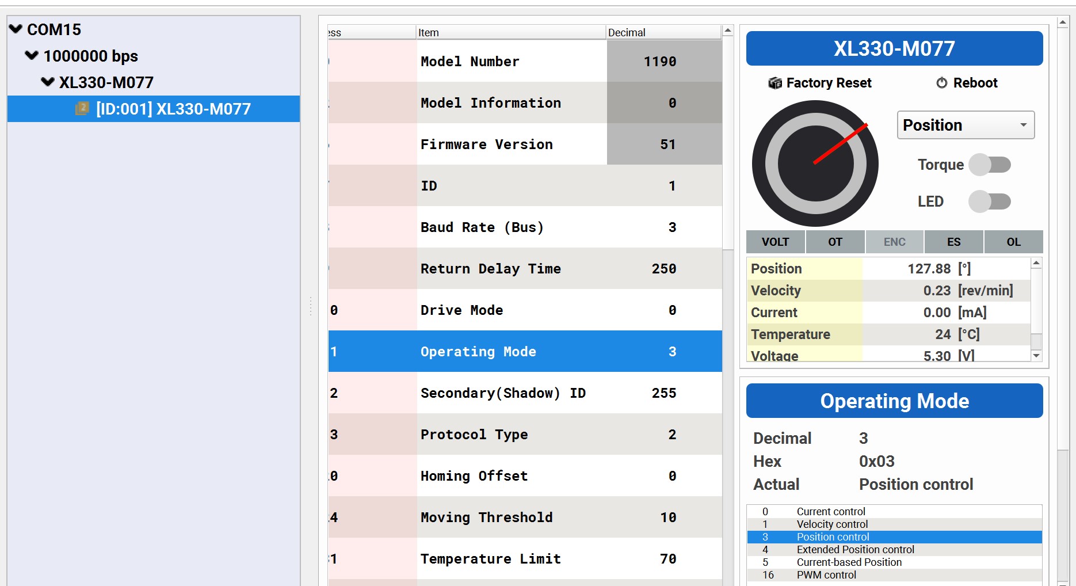Click the 1190 Model Number value
The height and width of the screenshot is (586, 1076).
point(660,62)
